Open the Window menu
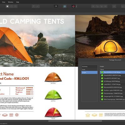The image size is (125, 125). point(11,2)
